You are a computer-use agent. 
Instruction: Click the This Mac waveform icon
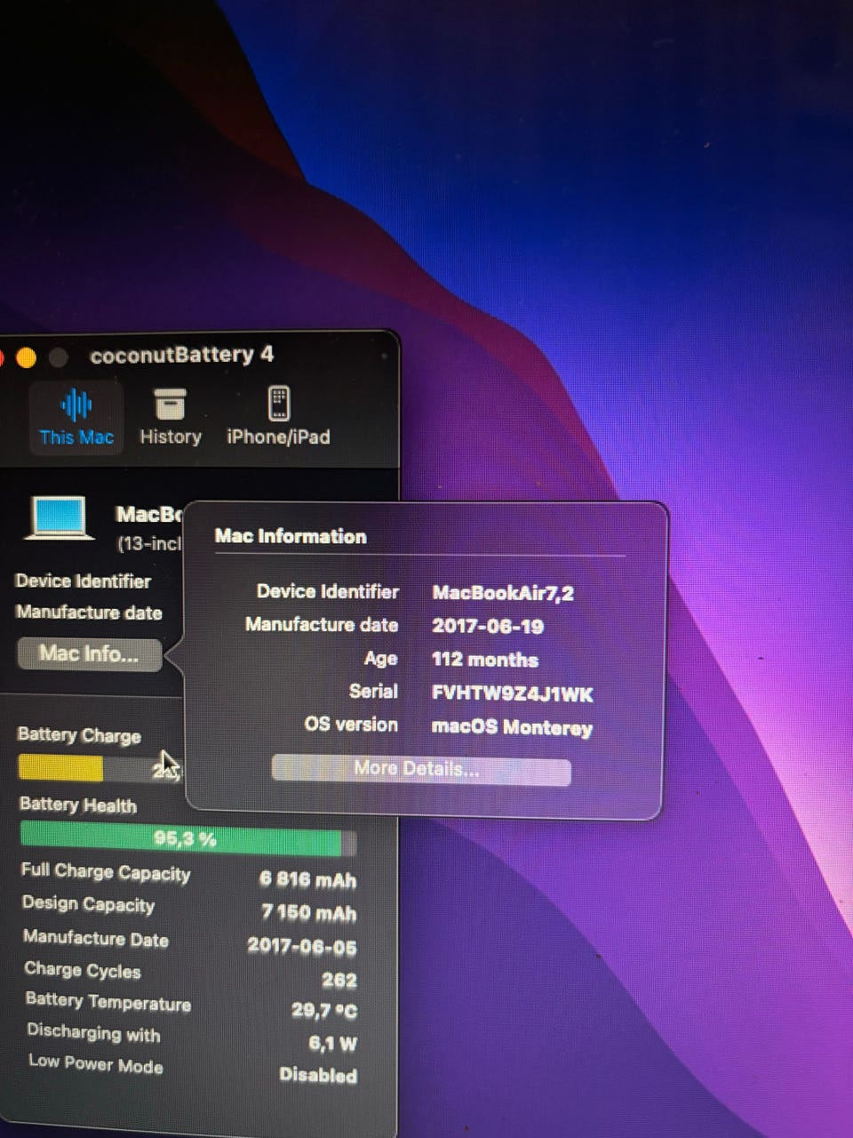click(x=76, y=405)
